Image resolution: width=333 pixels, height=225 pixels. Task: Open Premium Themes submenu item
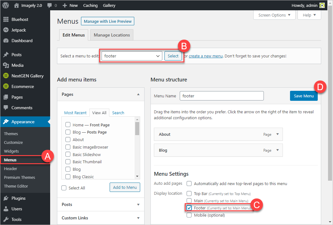click(20, 177)
